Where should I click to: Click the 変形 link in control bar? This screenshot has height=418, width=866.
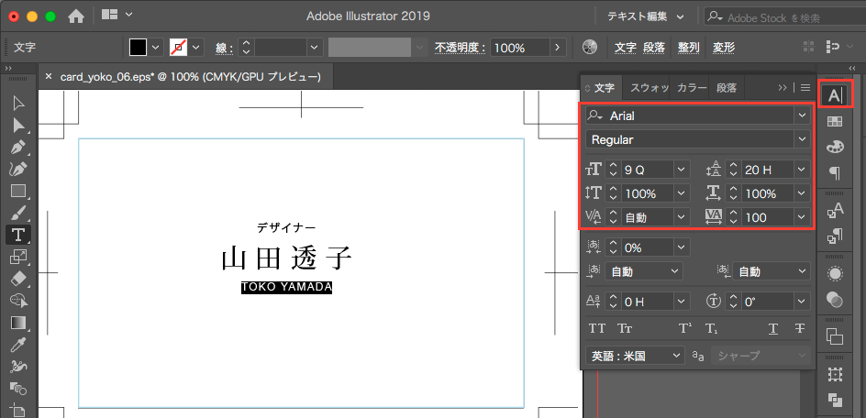[723, 47]
